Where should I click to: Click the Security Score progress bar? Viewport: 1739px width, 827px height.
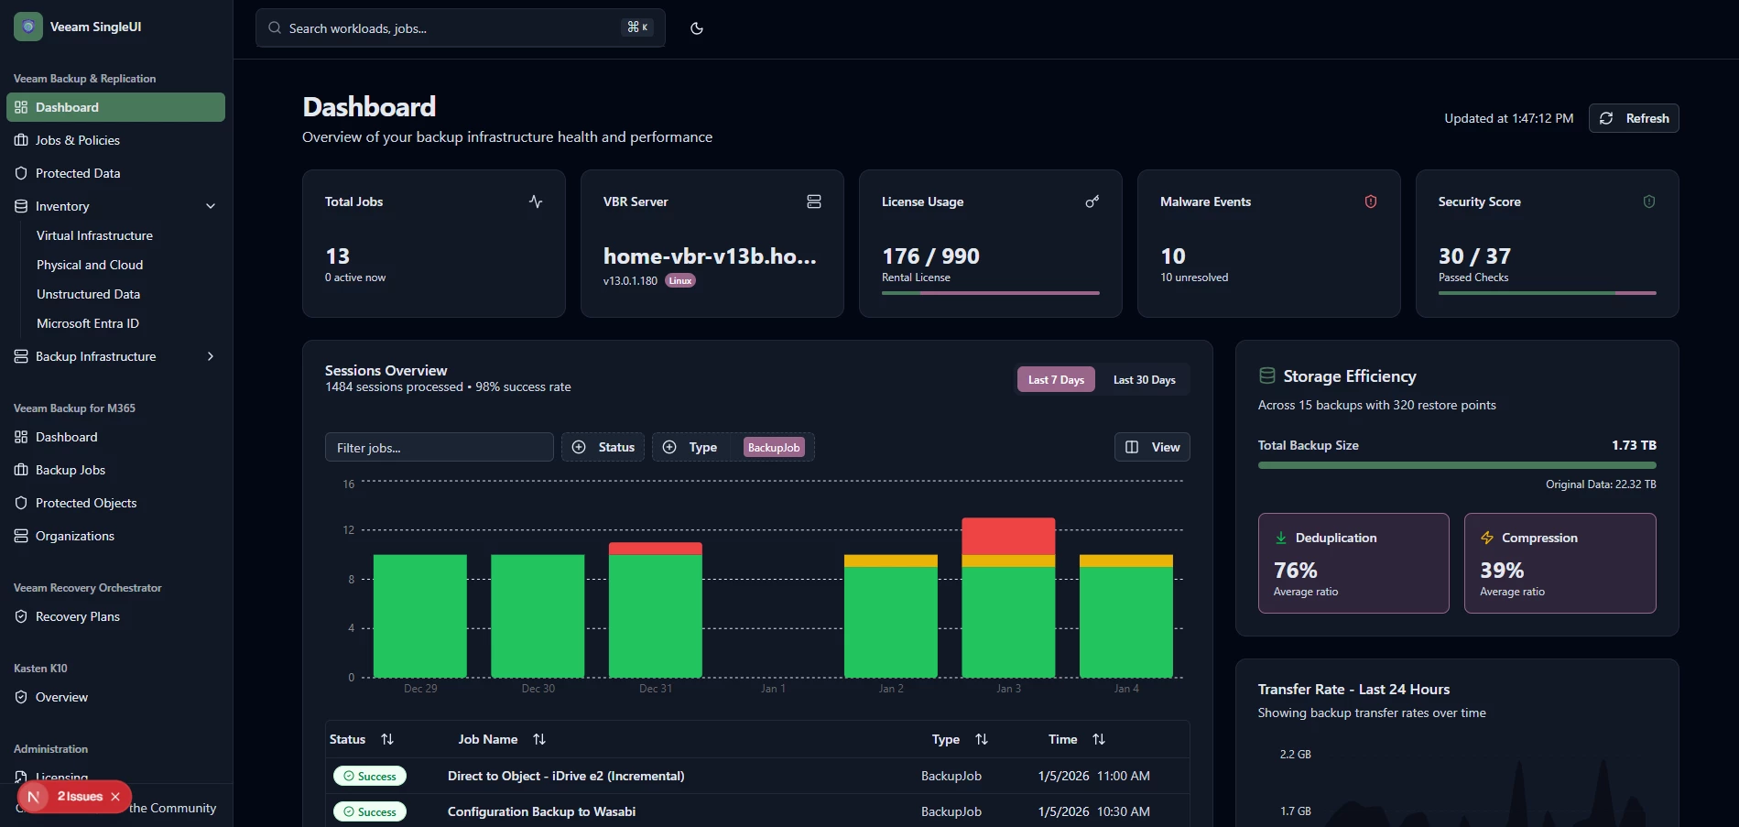(1548, 293)
